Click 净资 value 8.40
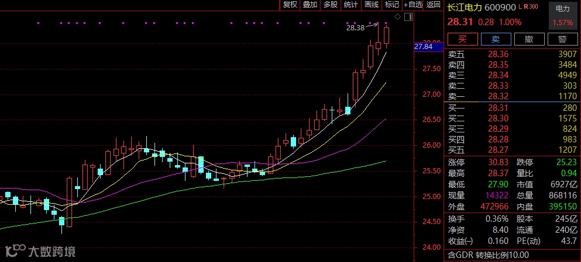The width and height of the screenshot is (581, 262). tap(501, 230)
